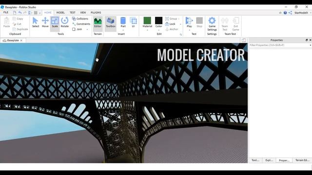Redo the last undone action
Screen dimensions: 312x175
[25, 13]
